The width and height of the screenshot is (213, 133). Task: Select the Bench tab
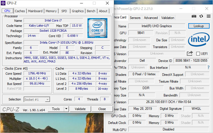point(91,11)
